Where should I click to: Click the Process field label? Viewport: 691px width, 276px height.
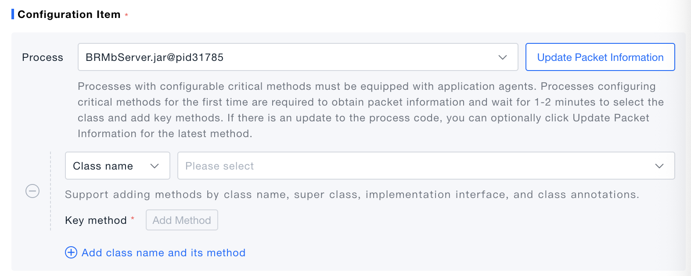(x=43, y=57)
